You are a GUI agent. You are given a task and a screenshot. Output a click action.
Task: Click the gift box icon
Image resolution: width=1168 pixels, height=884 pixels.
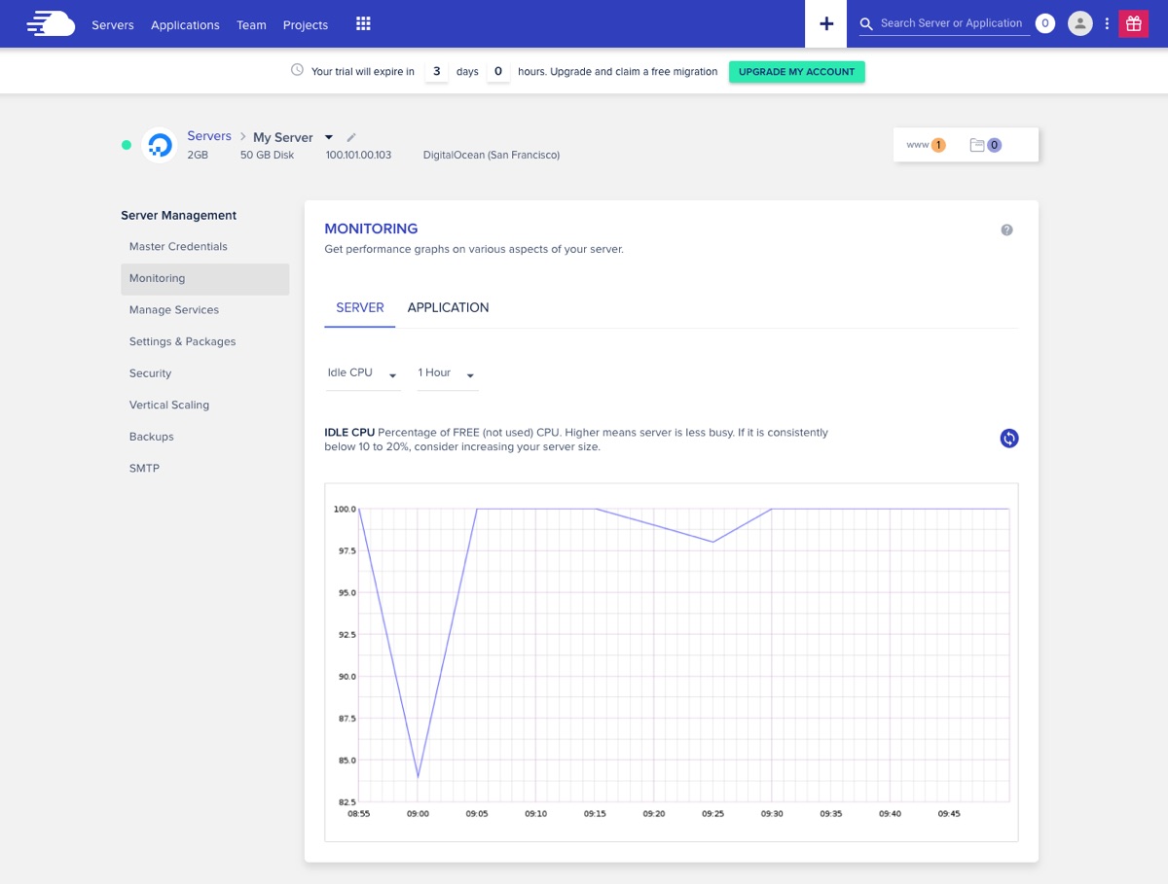pos(1133,23)
